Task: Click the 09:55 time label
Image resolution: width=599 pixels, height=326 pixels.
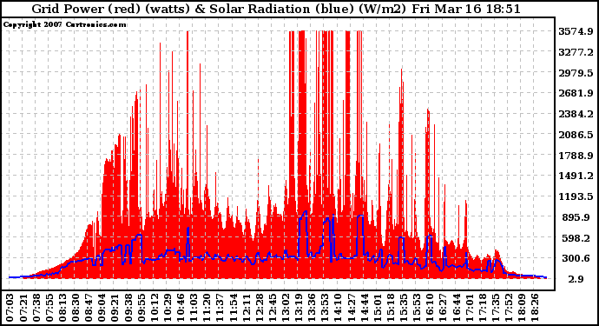Action: pos(142,308)
